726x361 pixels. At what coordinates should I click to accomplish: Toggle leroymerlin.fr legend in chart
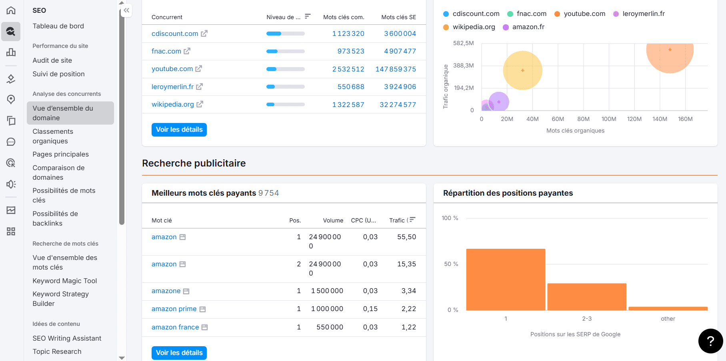639,14
